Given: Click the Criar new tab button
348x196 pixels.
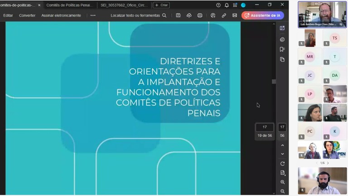Looking at the screenshot, I should click(x=162, y=5).
